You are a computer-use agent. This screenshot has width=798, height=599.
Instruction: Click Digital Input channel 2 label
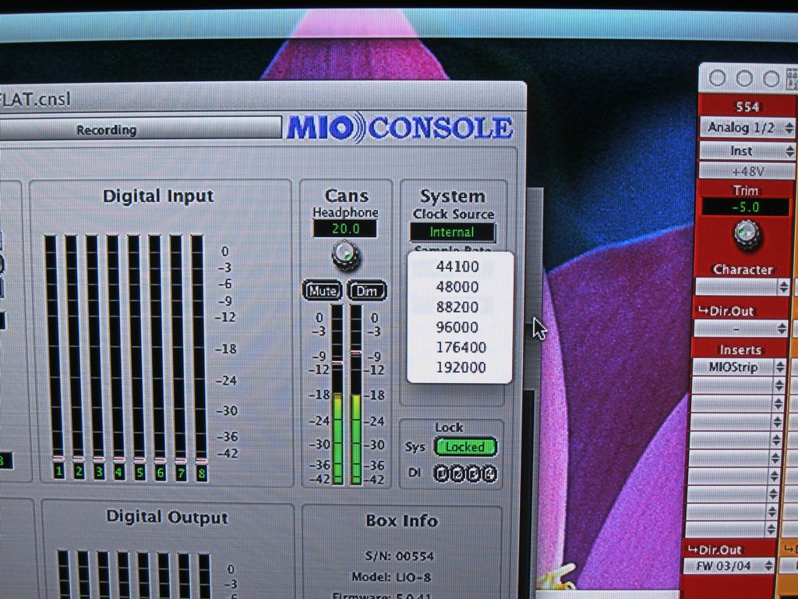pyautogui.click(x=79, y=472)
